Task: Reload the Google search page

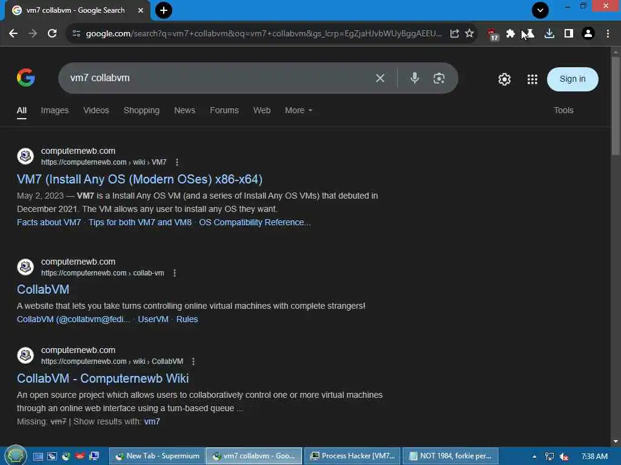Action: (x=52, y=34)
